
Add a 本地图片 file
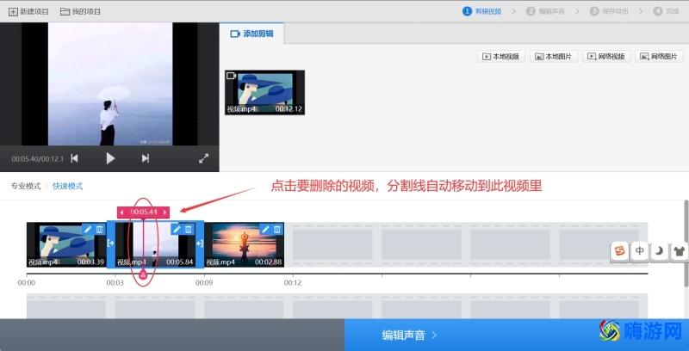[554, 57]
